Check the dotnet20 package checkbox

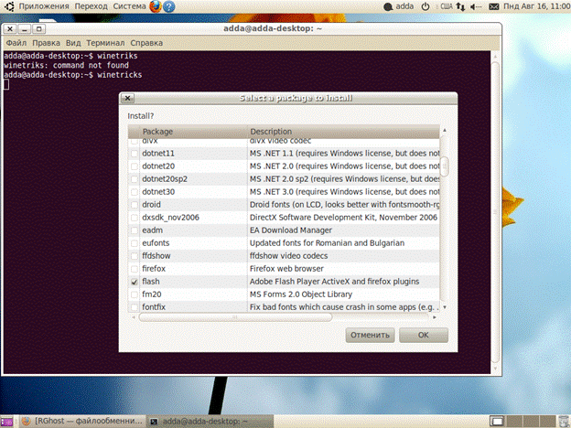(135, 166)
